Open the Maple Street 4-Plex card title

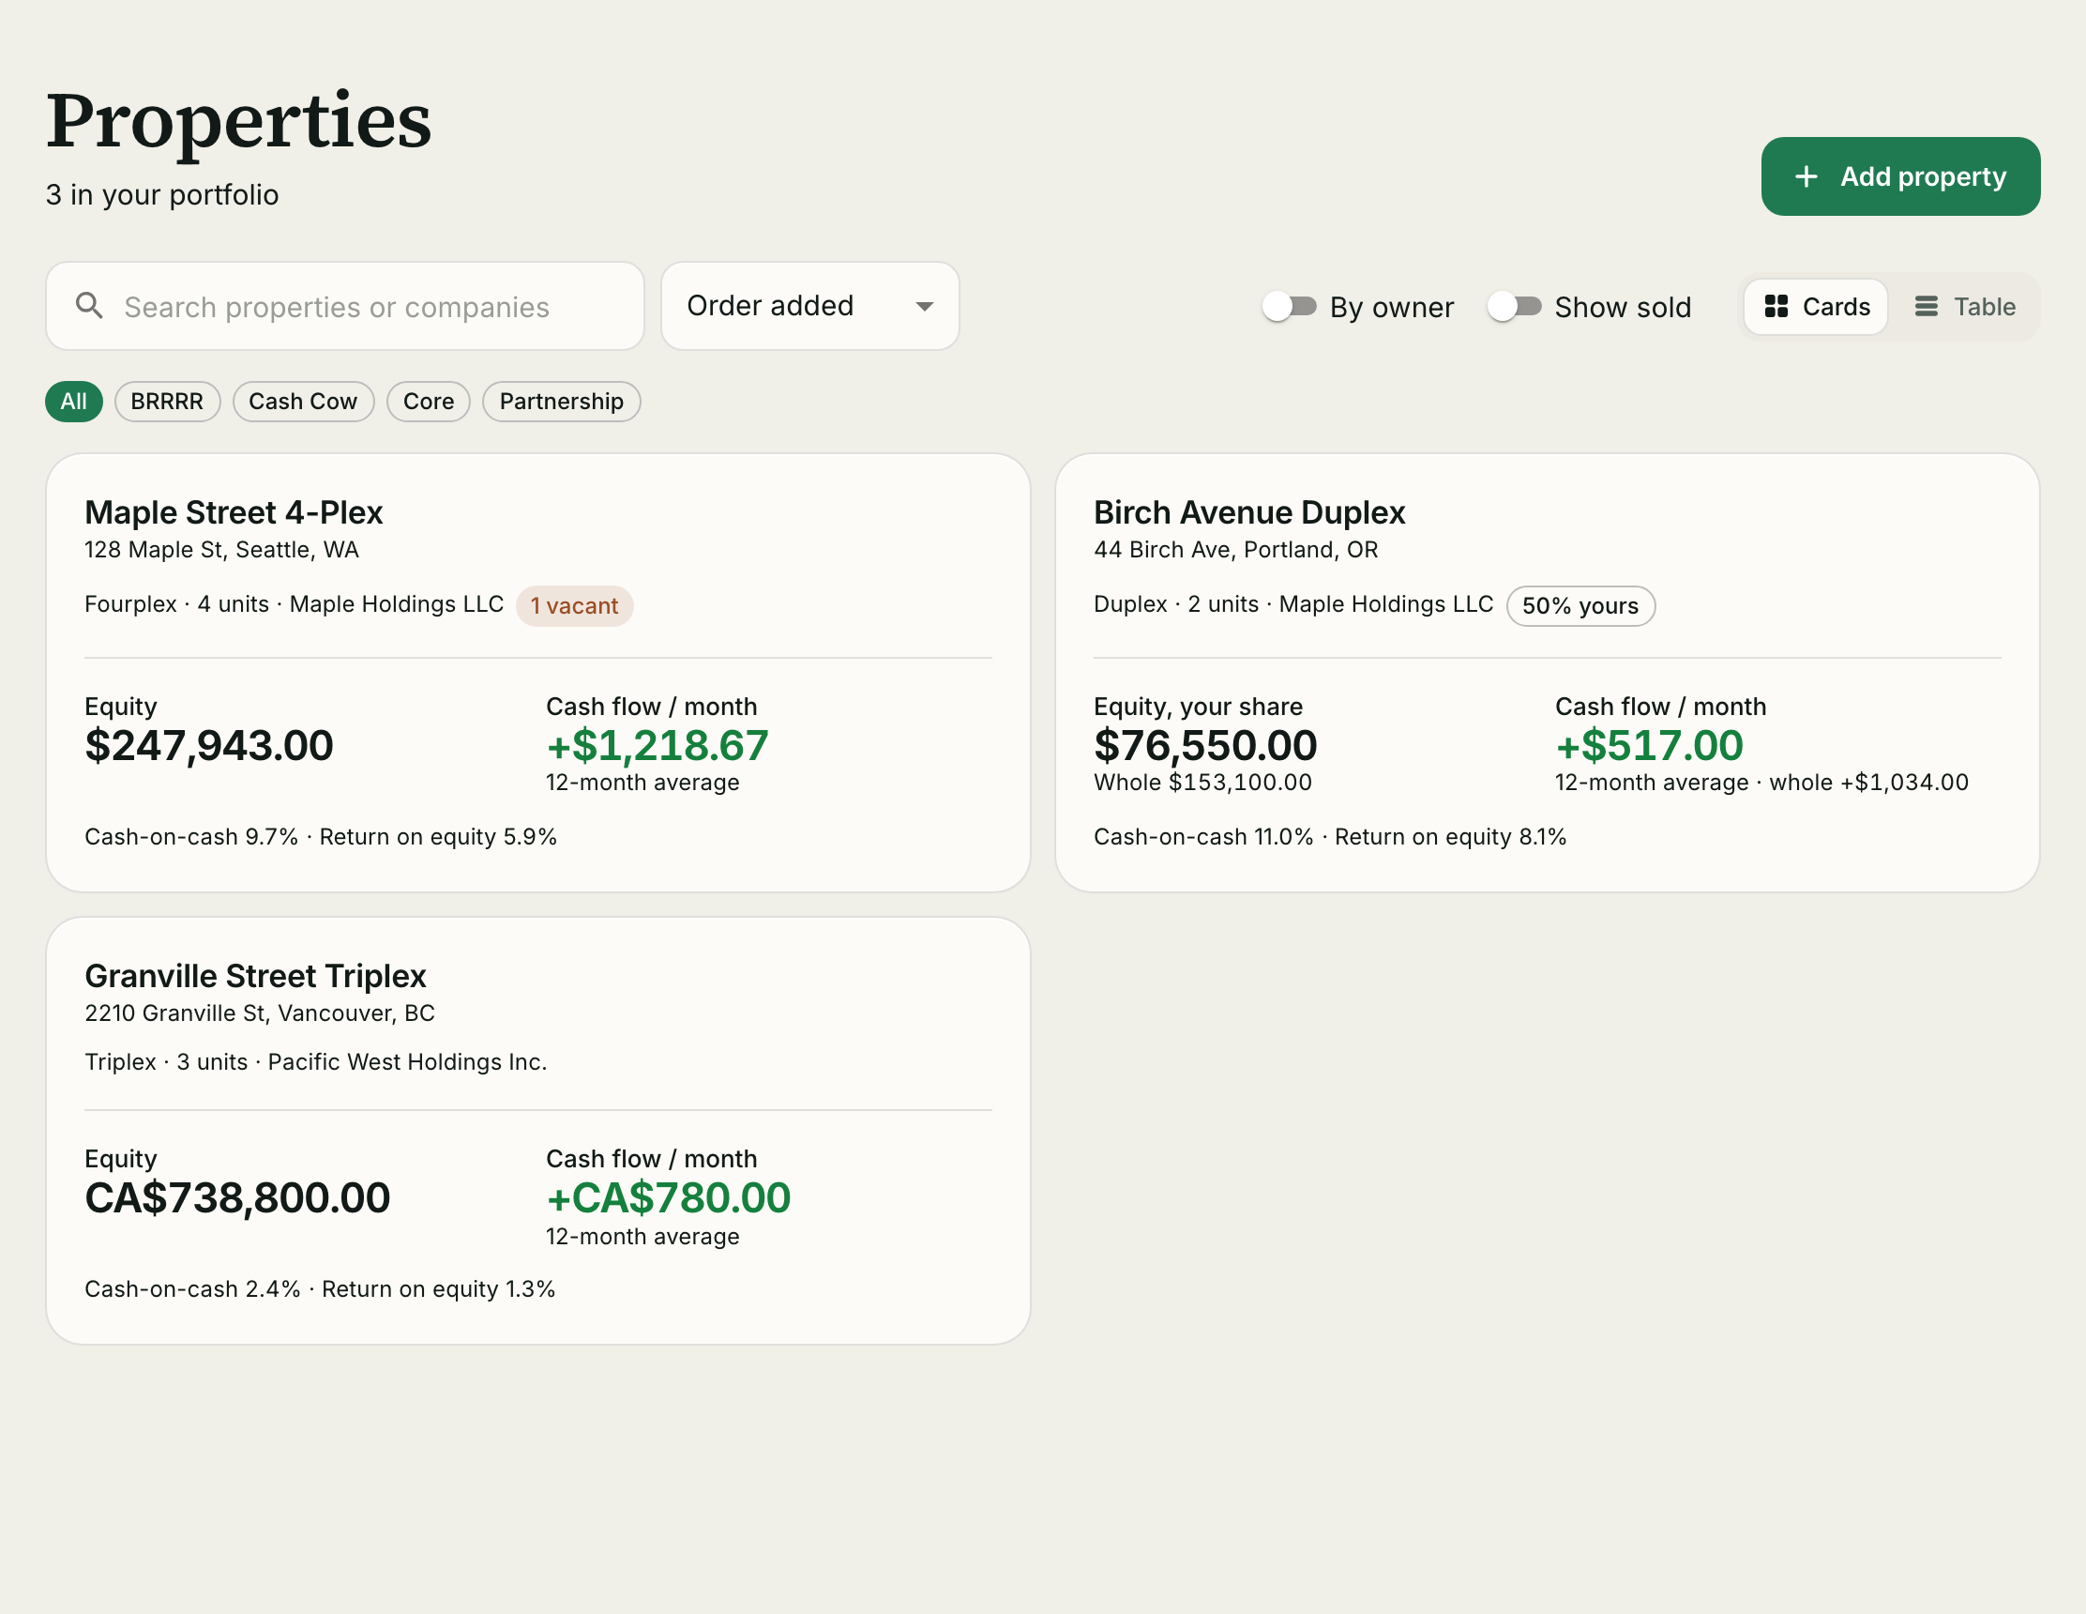coord(234,512)
